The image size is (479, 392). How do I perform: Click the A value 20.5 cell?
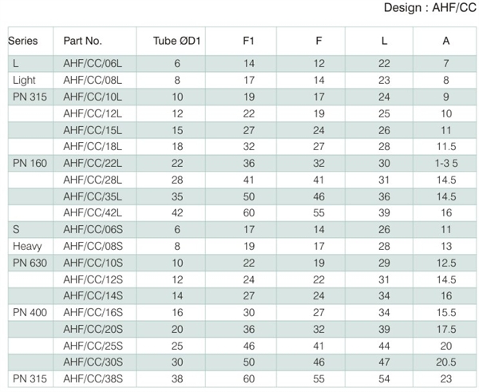[446, 362]
